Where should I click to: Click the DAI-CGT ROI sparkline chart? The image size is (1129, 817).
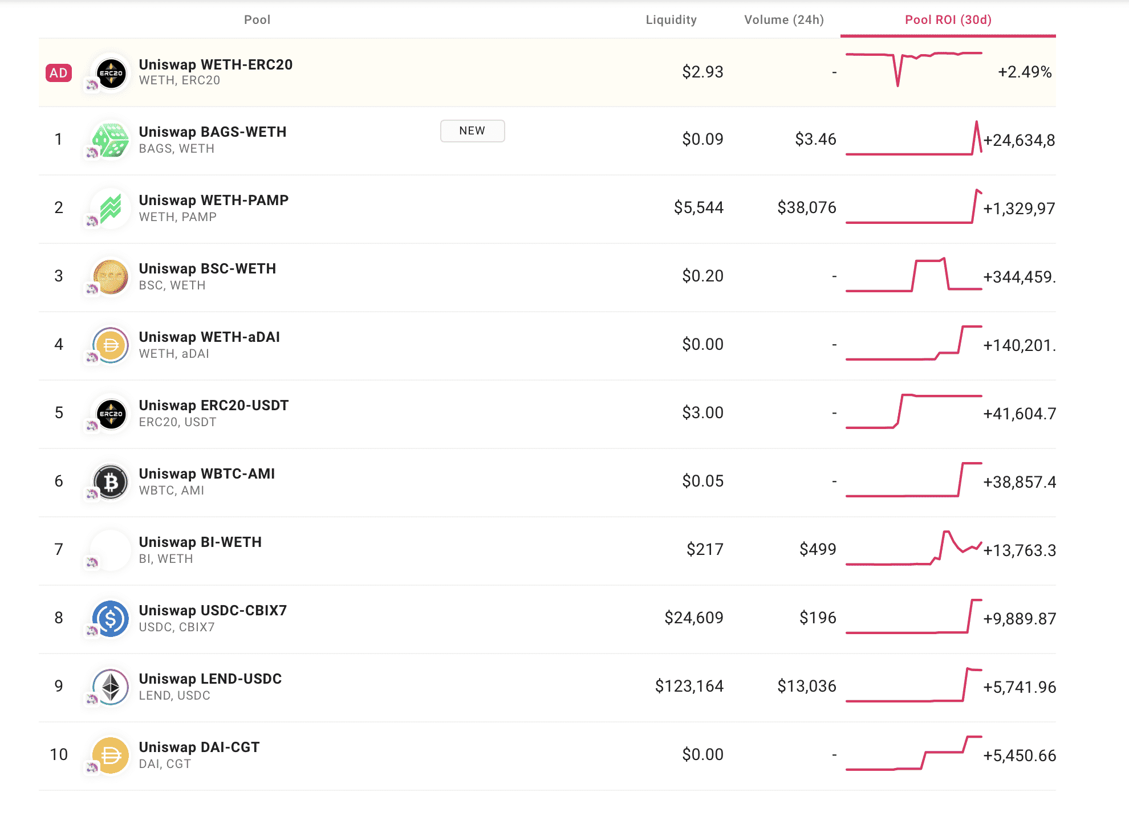[x=914, y=753]
